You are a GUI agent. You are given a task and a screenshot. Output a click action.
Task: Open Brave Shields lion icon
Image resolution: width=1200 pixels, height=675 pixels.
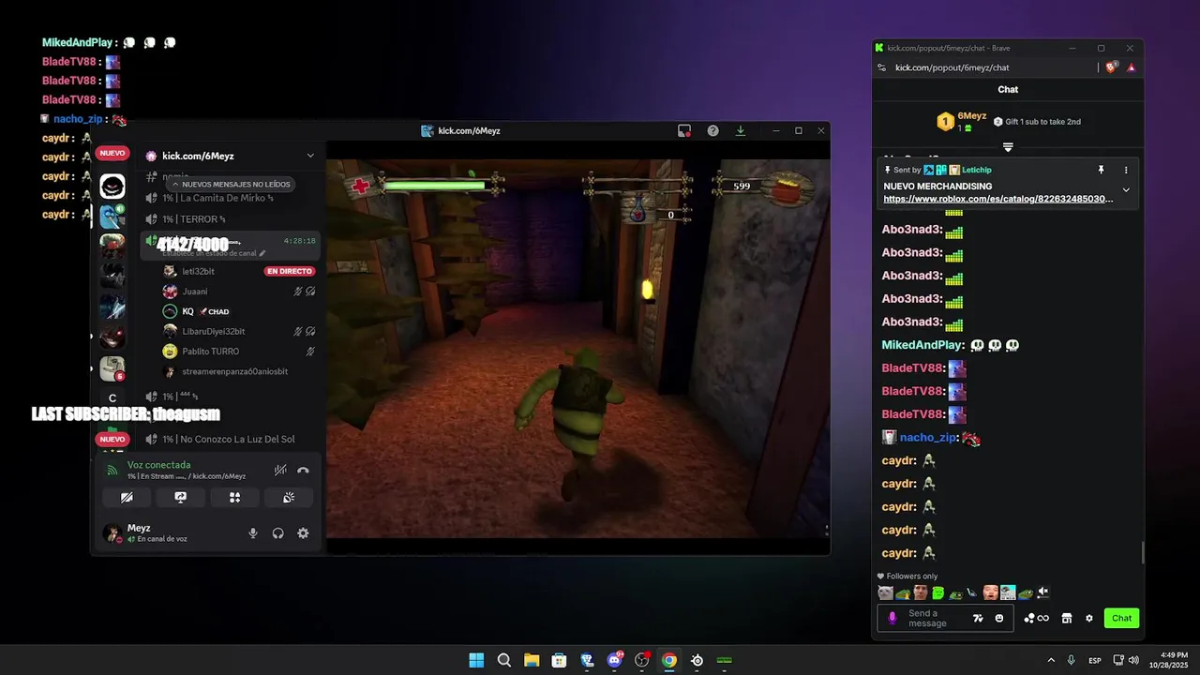point(1112,67)
